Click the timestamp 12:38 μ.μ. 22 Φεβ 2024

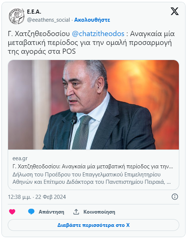click(x=37, y=197)
